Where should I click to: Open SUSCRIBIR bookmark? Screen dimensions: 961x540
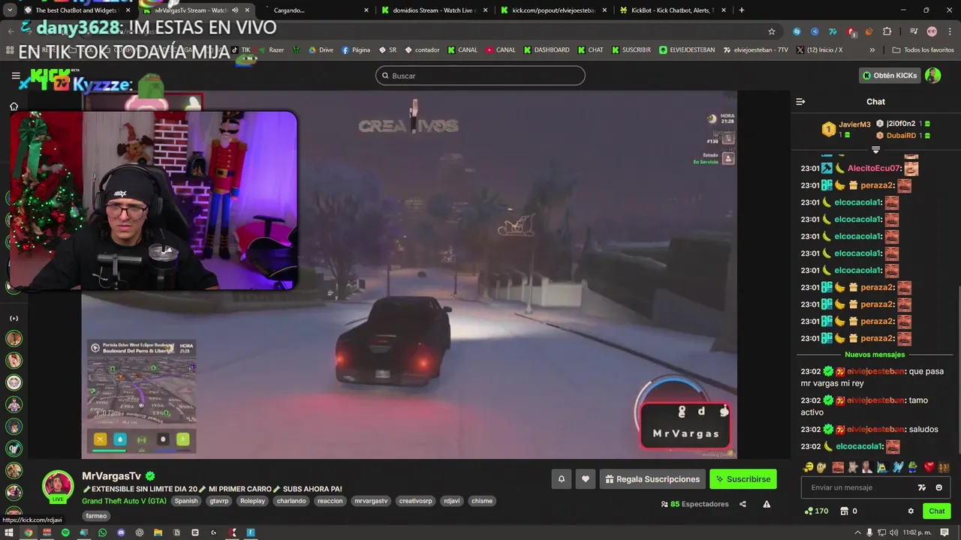631,50
